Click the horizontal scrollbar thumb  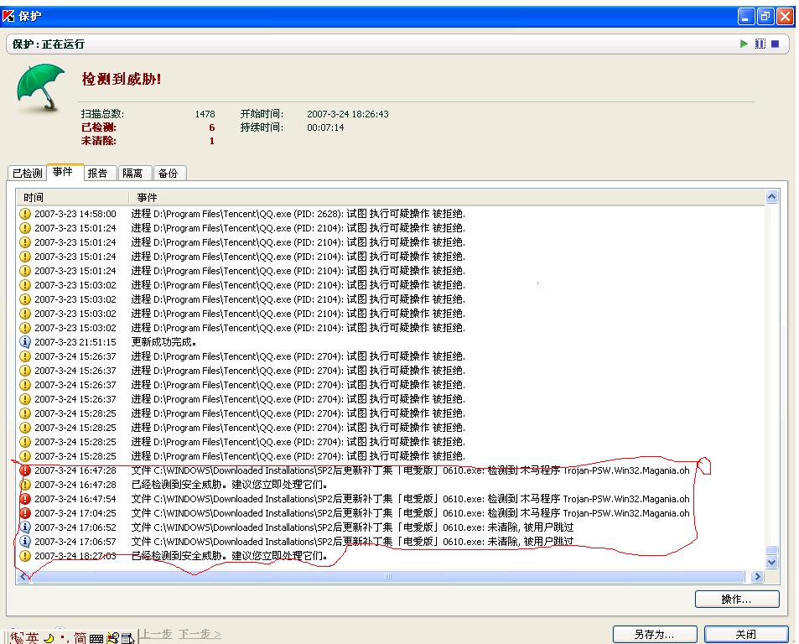click(x=388, y=576)
